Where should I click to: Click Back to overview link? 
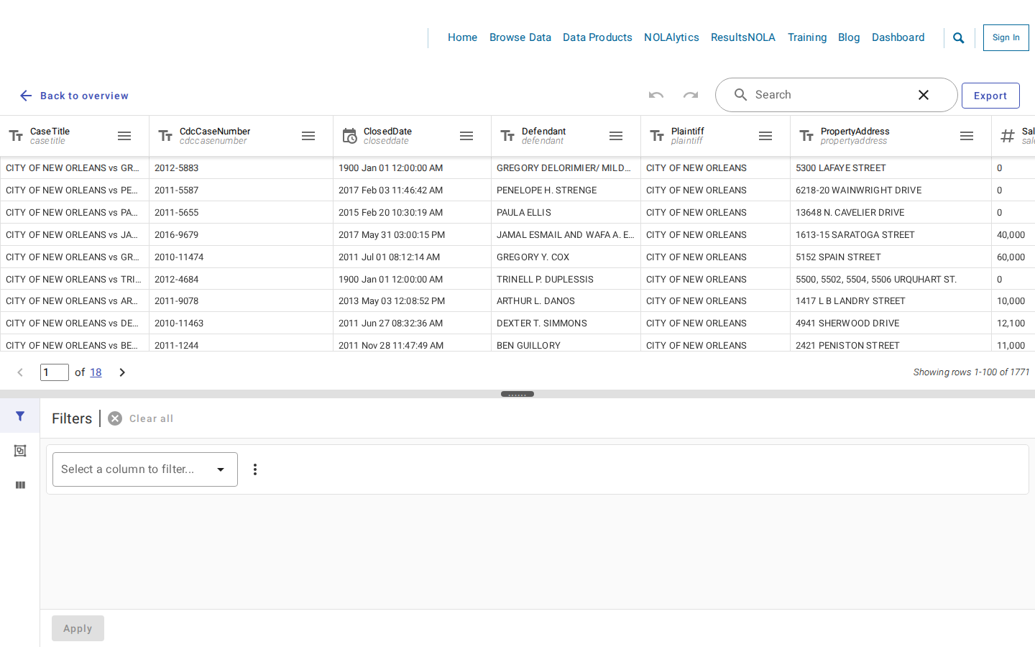[x=84, y=96]
